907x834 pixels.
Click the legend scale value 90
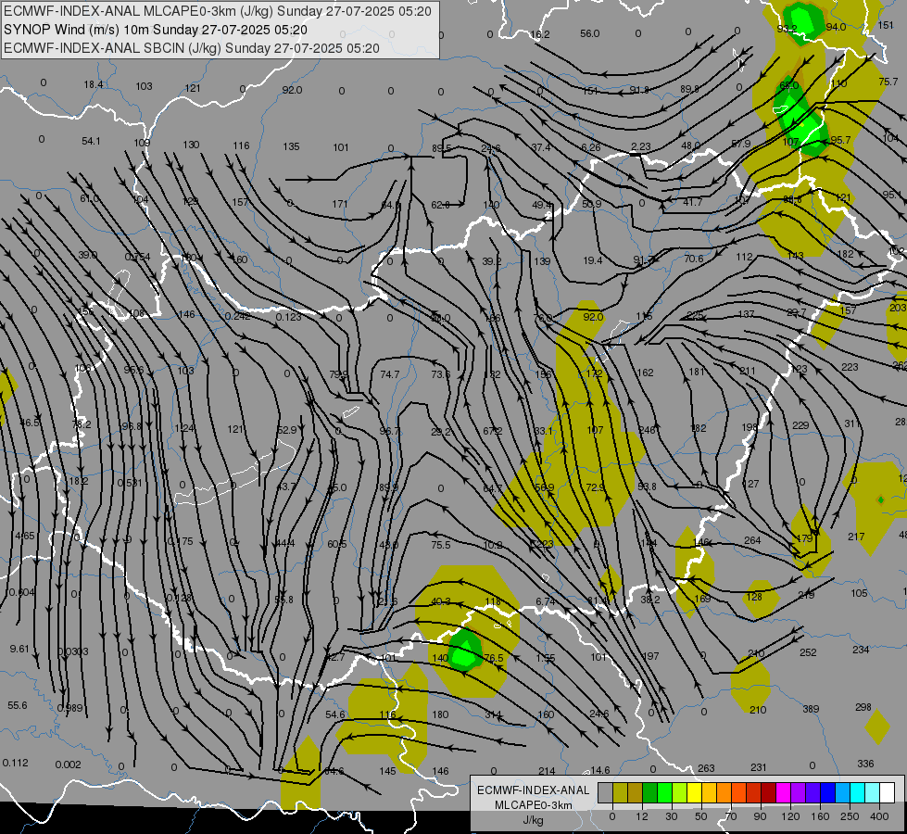coord(760,816)
